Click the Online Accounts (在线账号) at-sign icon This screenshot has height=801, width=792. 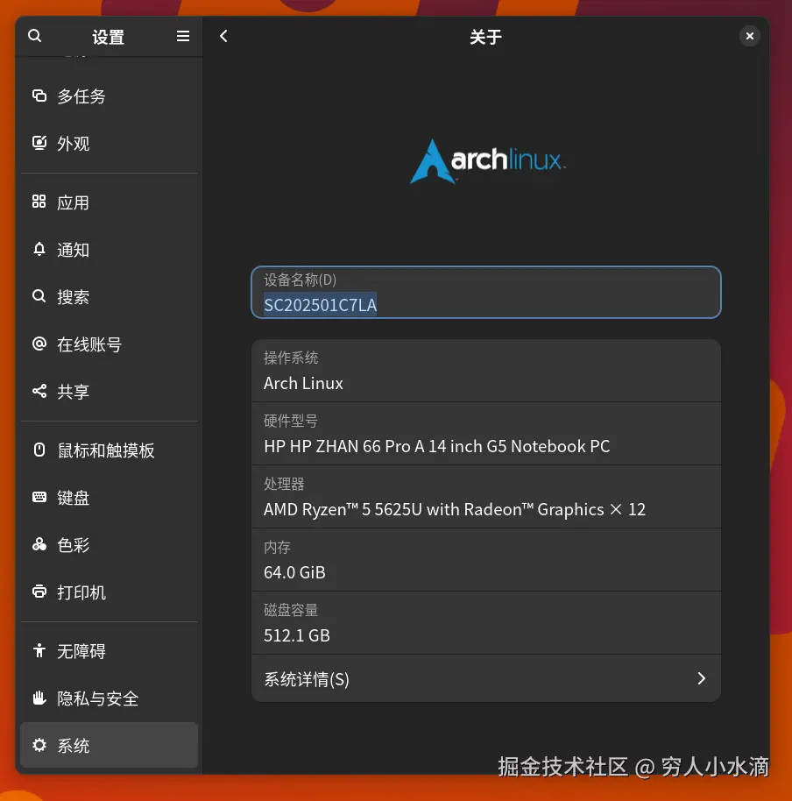(39, 344)
